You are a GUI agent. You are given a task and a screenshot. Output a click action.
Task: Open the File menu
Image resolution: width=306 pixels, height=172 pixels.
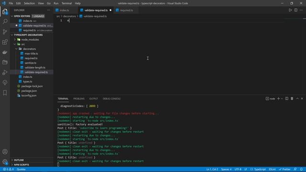point(11,3)
